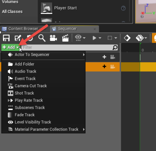
Task: Click the Add Key diamond icon in toolbar
Action: [127, 38]
